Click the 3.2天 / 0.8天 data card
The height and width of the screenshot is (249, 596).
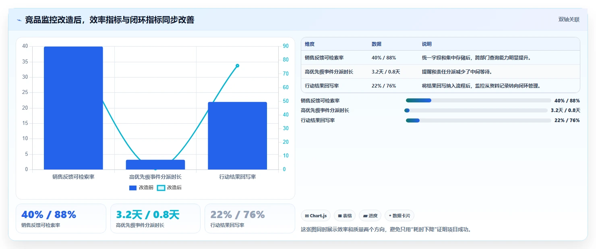tap(155, 218)
